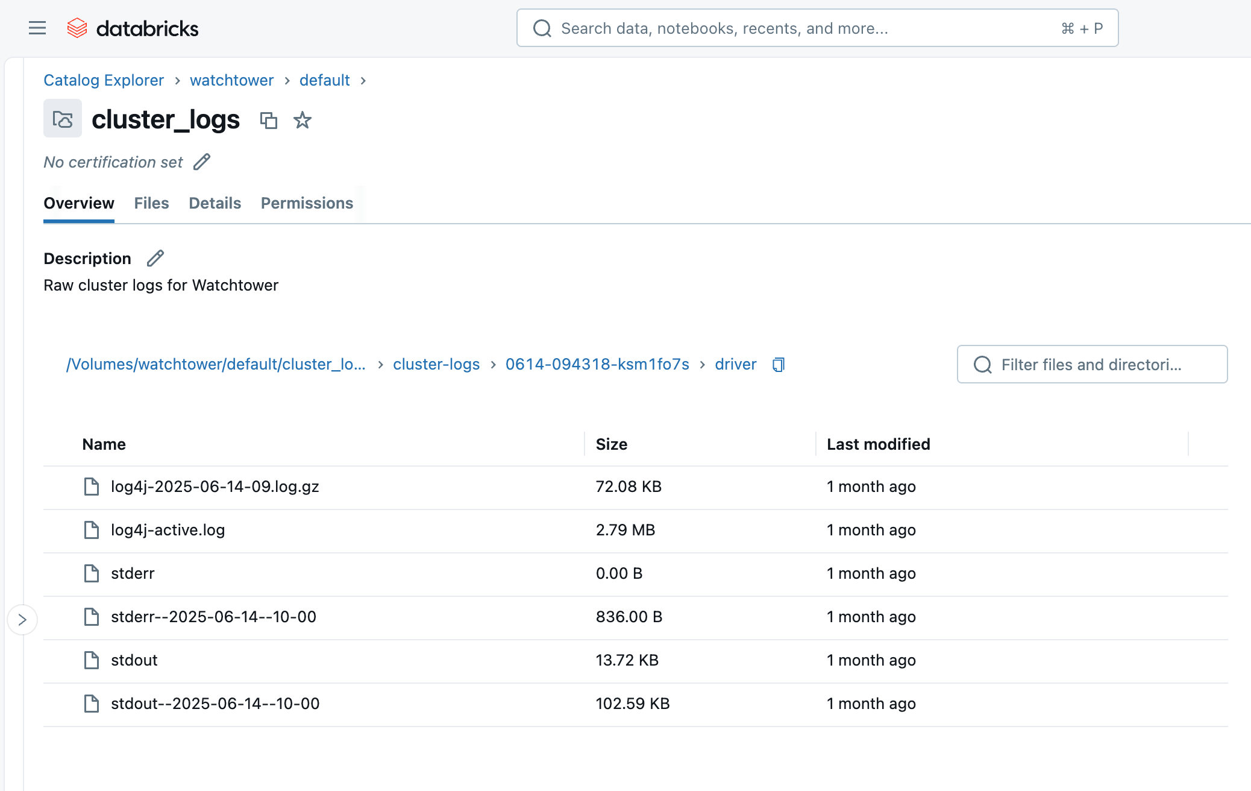Copy the cluster_logs volume name
The image size is (1251, 791).
pos(269,121)
